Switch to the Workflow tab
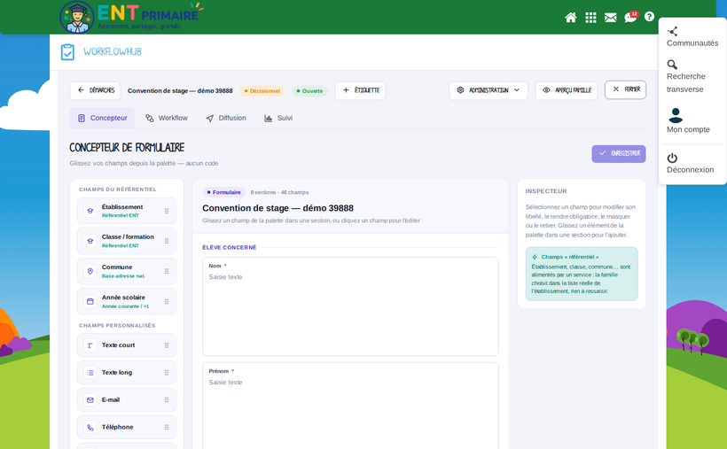 point(167,118)
